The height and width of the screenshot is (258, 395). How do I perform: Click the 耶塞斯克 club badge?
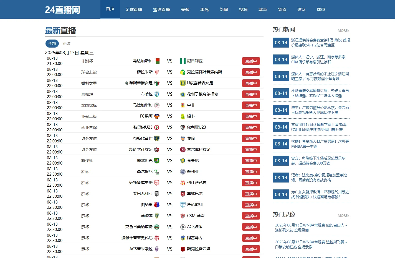(x=157, y=160)
